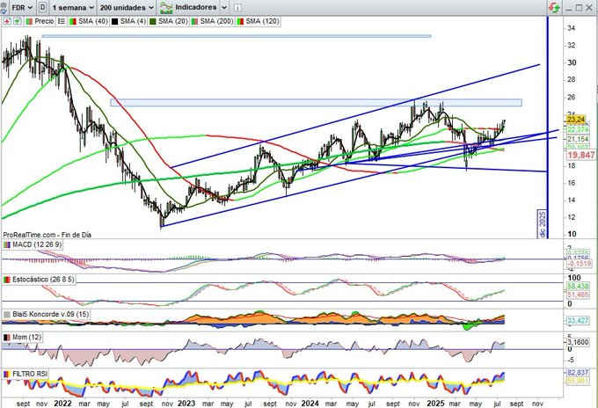Select the upper resistance zone near 33
Viewport: 598px width, 408px height.
point(237,36)
